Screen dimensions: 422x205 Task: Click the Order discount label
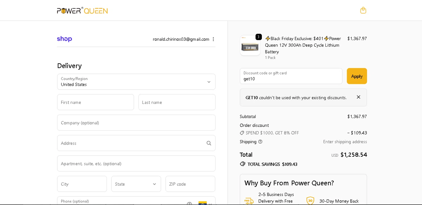[254, 126]
